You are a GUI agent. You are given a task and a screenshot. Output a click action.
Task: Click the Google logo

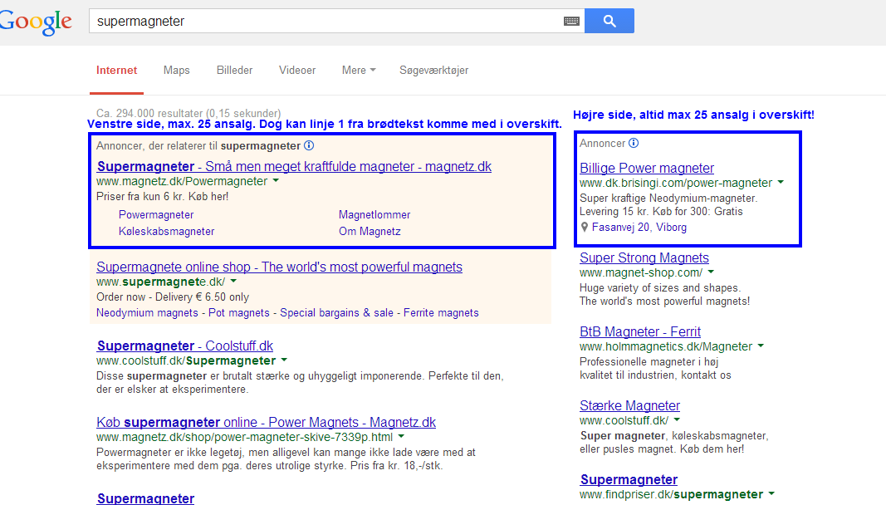tap(36, 22)
